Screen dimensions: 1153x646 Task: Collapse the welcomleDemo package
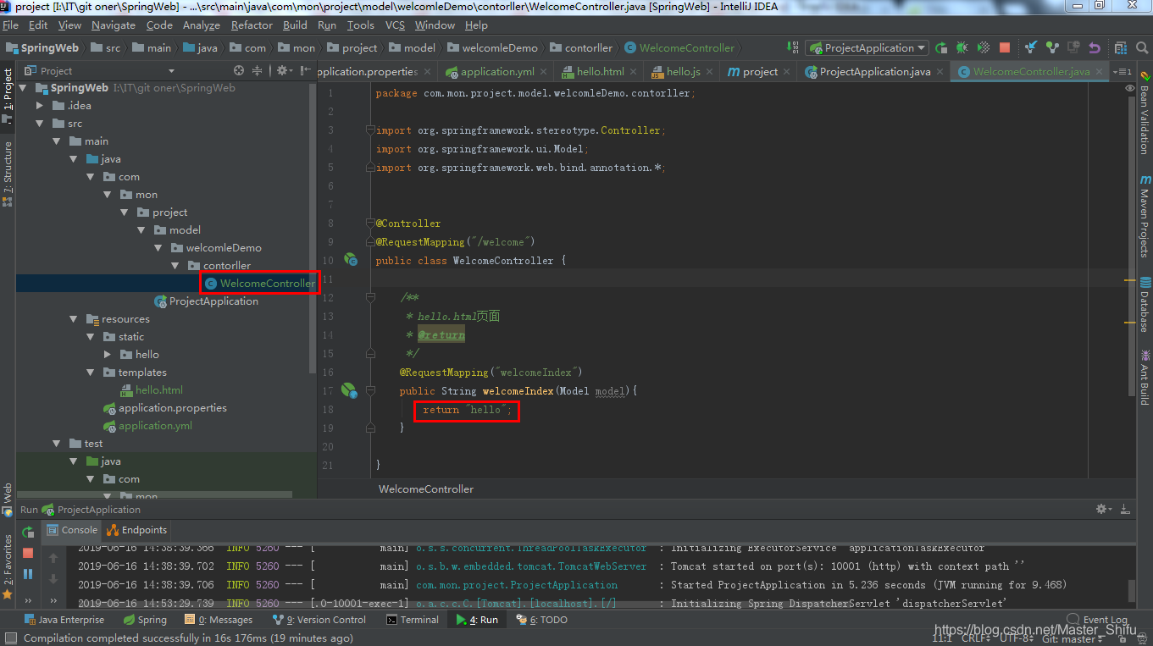click(x=158, y=248)
